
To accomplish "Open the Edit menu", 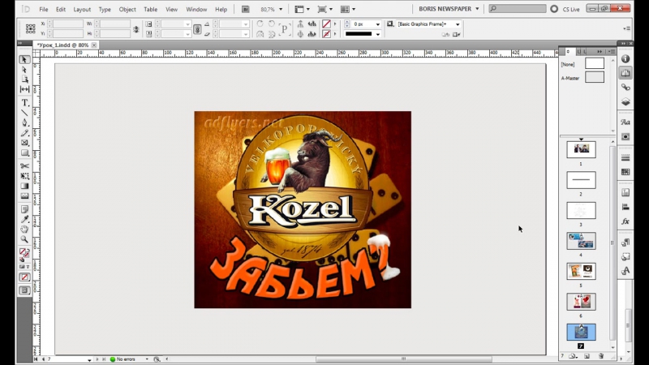I will click(61, 9).
